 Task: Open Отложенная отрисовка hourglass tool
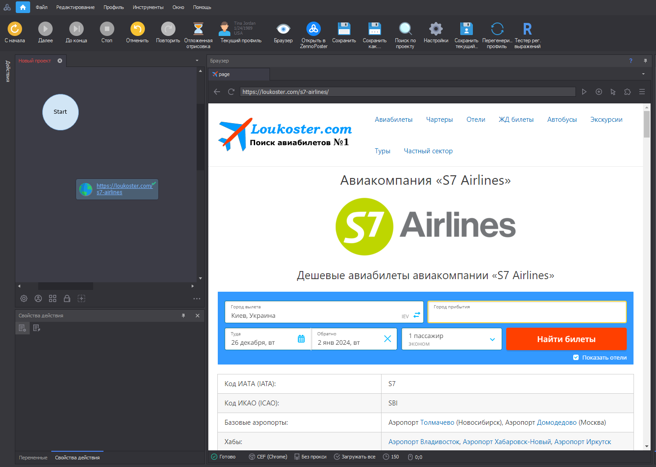[198, 29]
